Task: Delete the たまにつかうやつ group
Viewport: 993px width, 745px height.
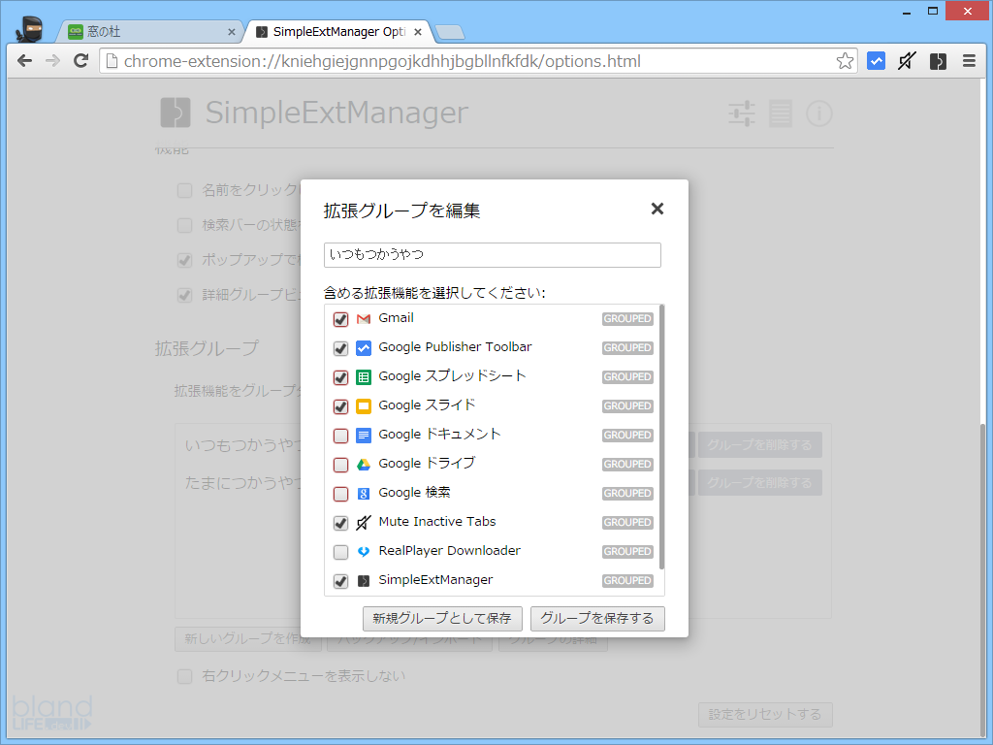Action: point(760,483)
